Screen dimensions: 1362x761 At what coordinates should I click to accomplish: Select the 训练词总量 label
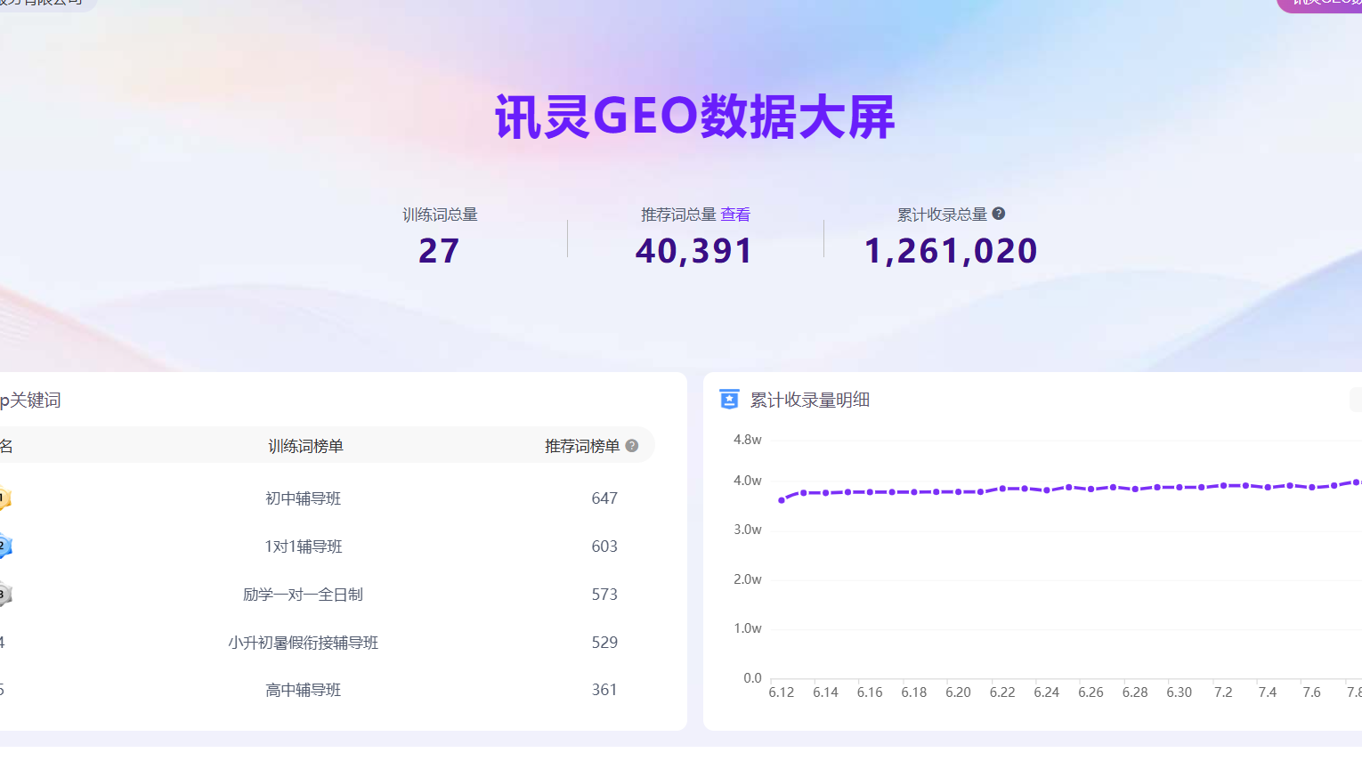pyautogui.click(x=440, y=215)
